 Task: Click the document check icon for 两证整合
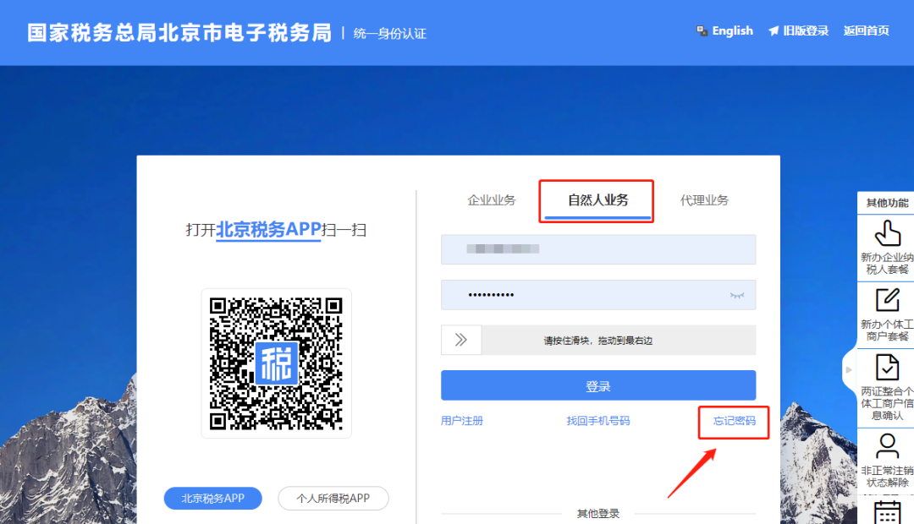tap(887, 368)
